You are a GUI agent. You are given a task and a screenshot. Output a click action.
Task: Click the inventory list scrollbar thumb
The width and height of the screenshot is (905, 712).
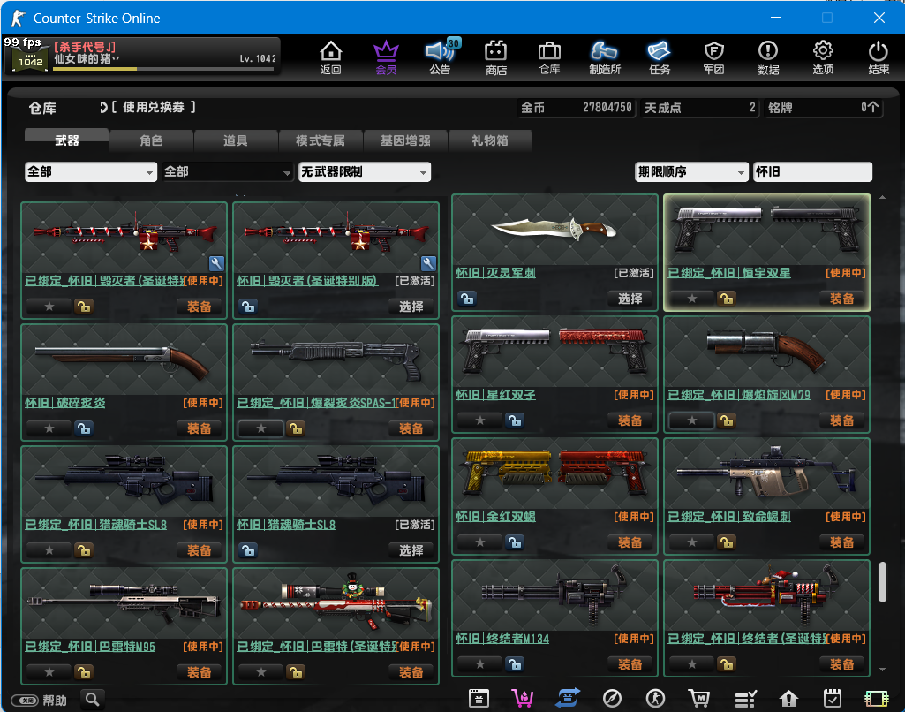tap(882, 582)
